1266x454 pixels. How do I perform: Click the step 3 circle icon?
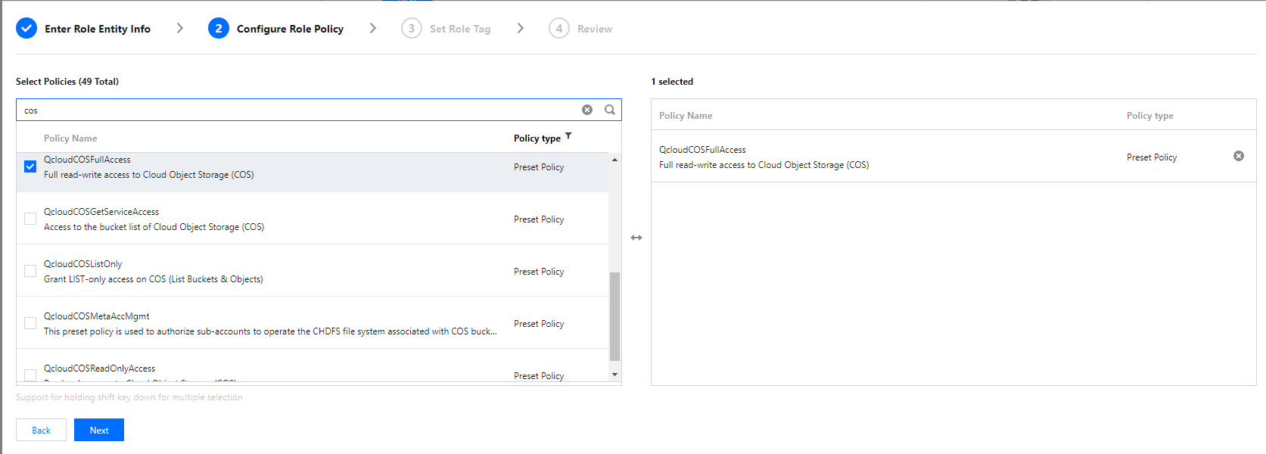(411, 29)
